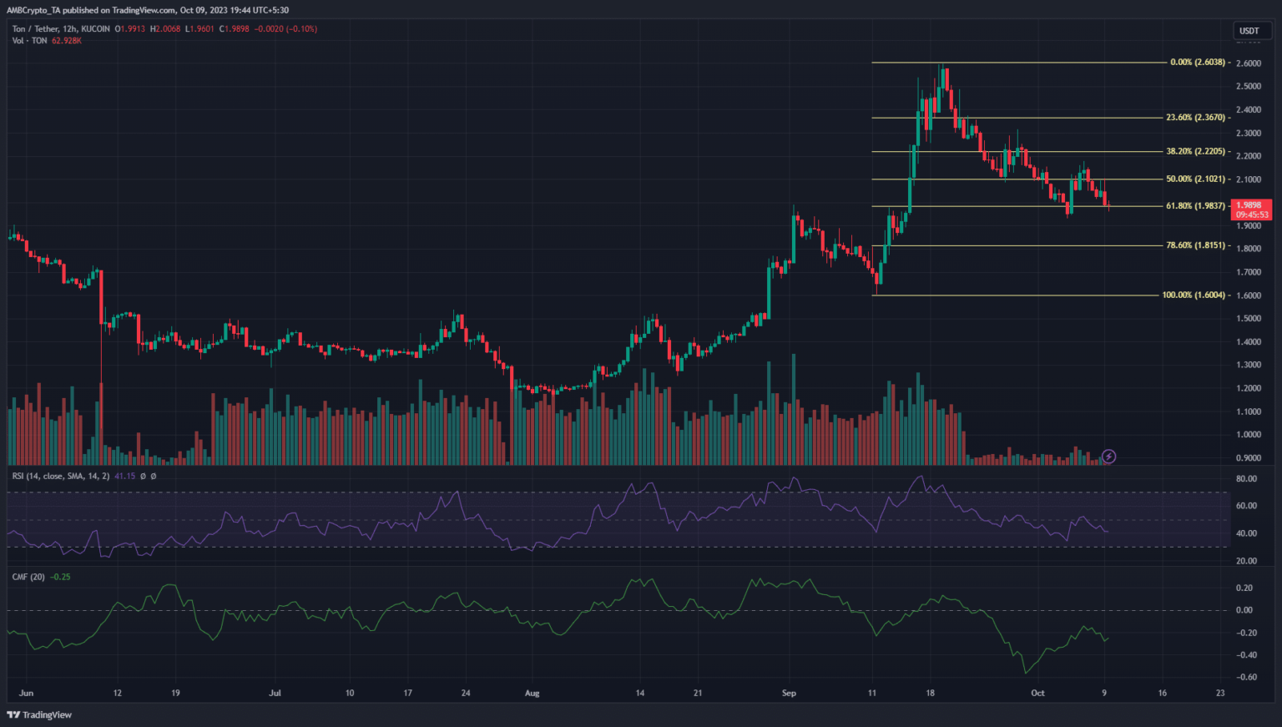Click the Oct date on time axis
The width and height of the screenshot is (1282, 727).
1037,693
